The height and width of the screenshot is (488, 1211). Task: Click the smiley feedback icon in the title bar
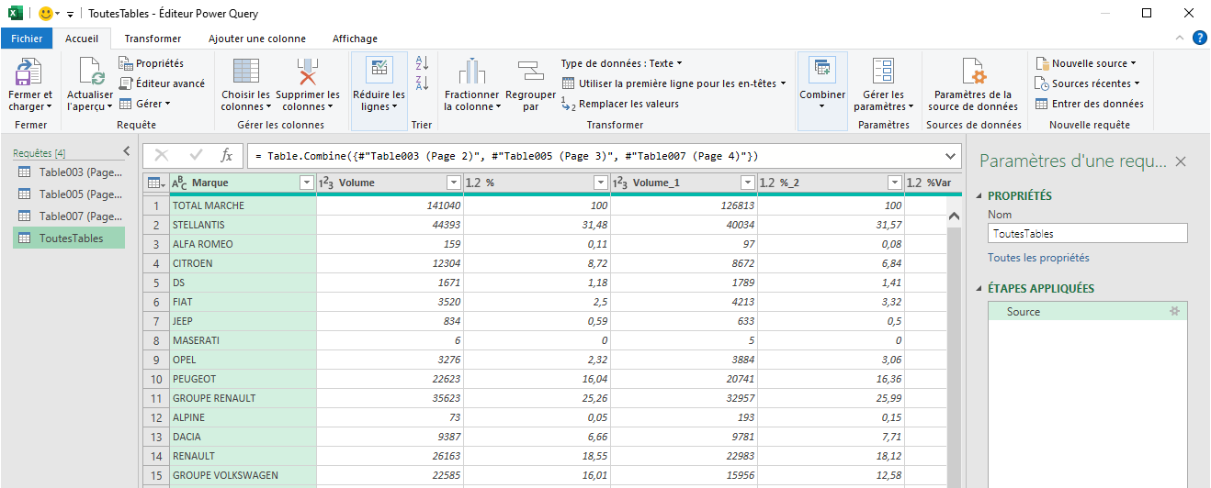[x=46, y=14]
